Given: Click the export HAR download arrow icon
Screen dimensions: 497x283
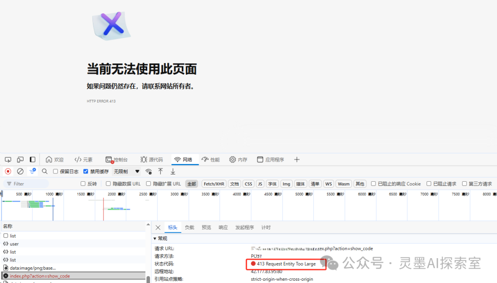Looking at the screenshot, I should (x=173, y=172).
